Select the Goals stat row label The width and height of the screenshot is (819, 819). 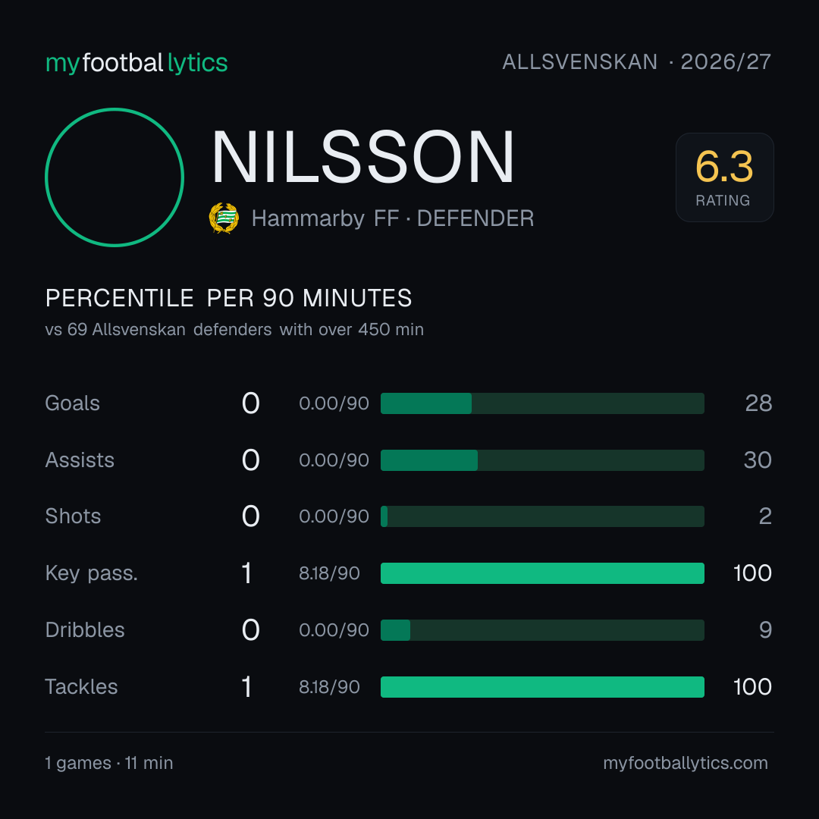click(73, 403)
